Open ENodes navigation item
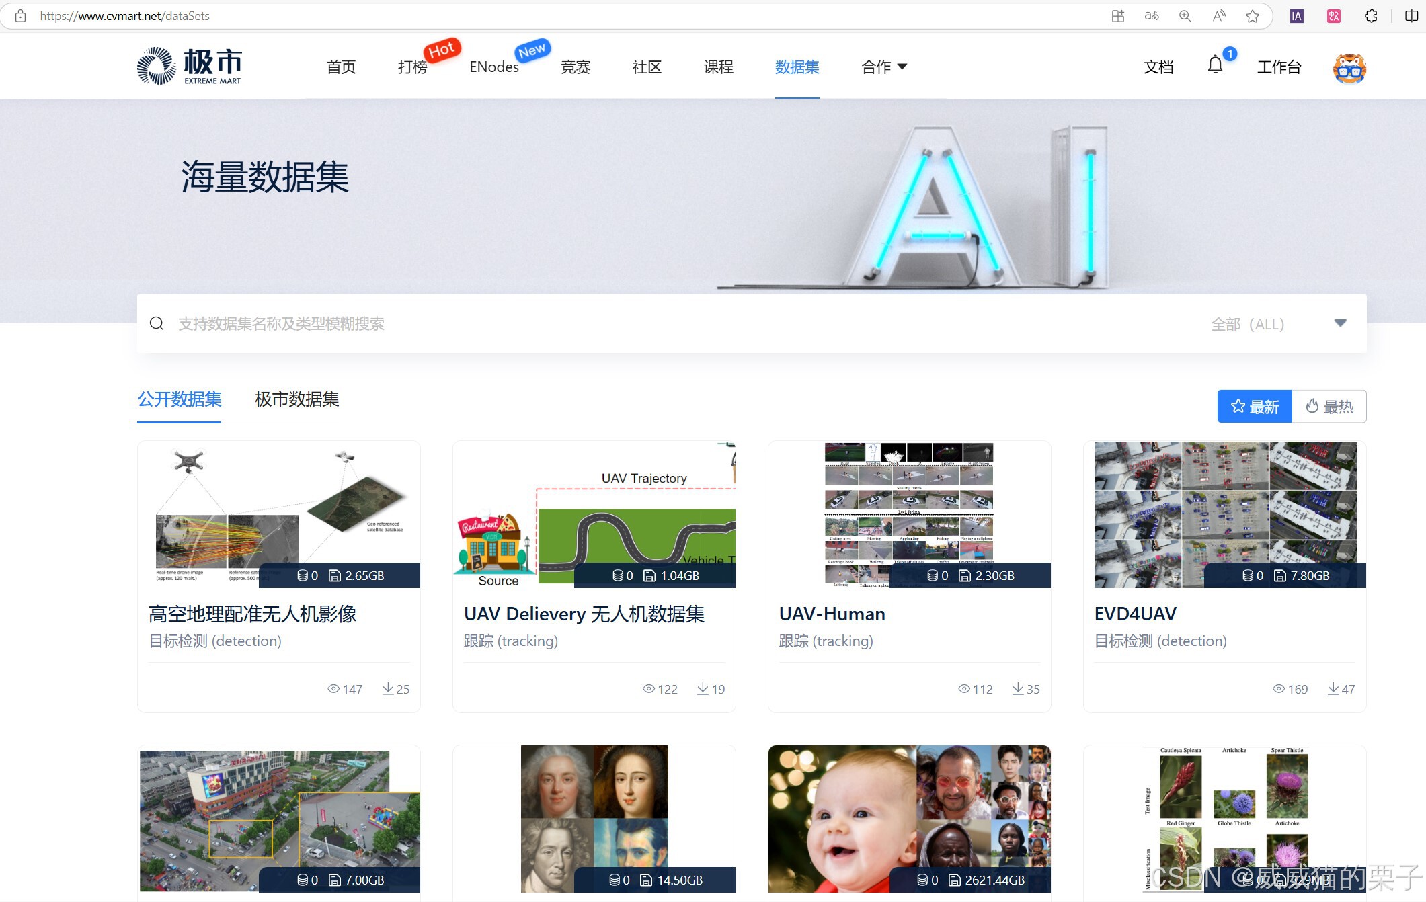The width and height of the screenshot is (1426, 902). point(494,67)
